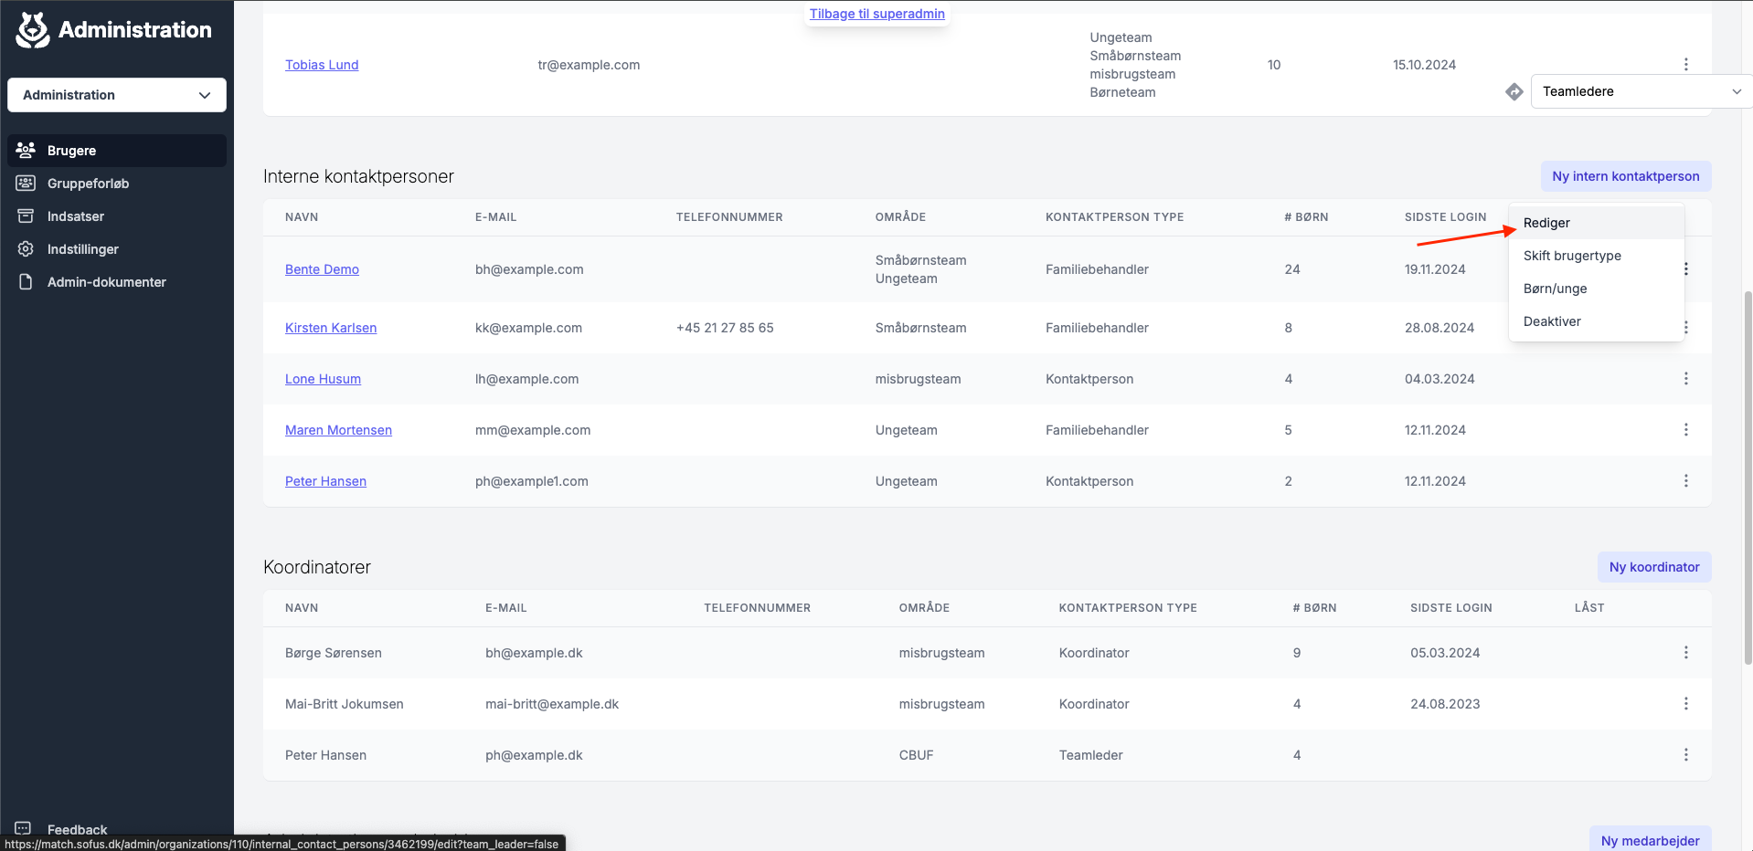The height and width of the screenshot is (851, 1753).
Task: Select Deaktiver in the context menu
Action: (x=1596, y=321)
